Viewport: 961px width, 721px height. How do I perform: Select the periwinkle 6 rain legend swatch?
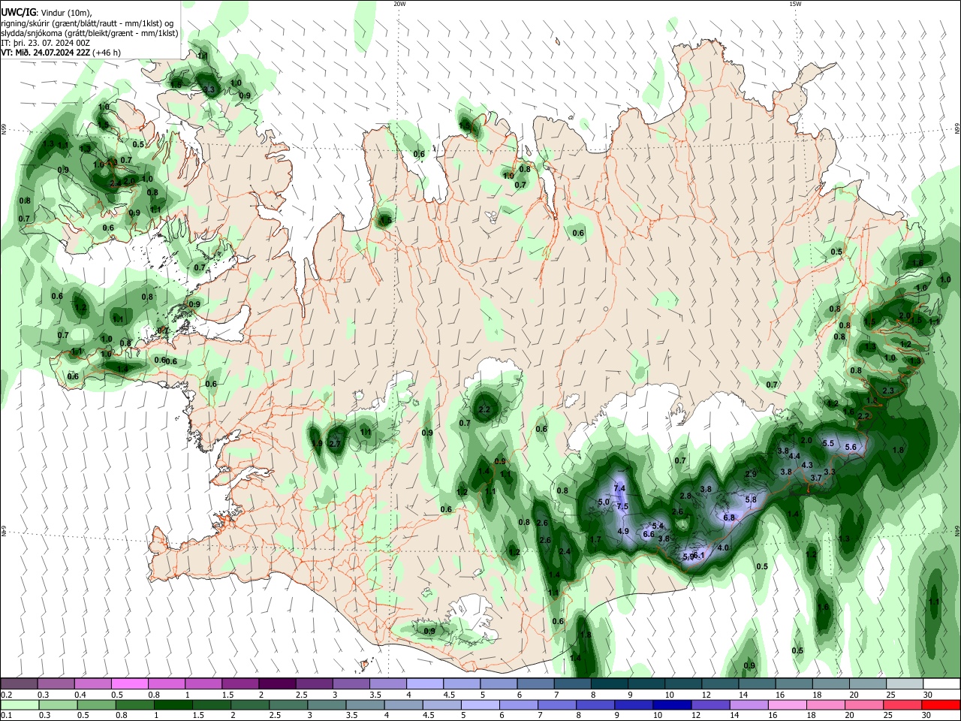point(519,705)
